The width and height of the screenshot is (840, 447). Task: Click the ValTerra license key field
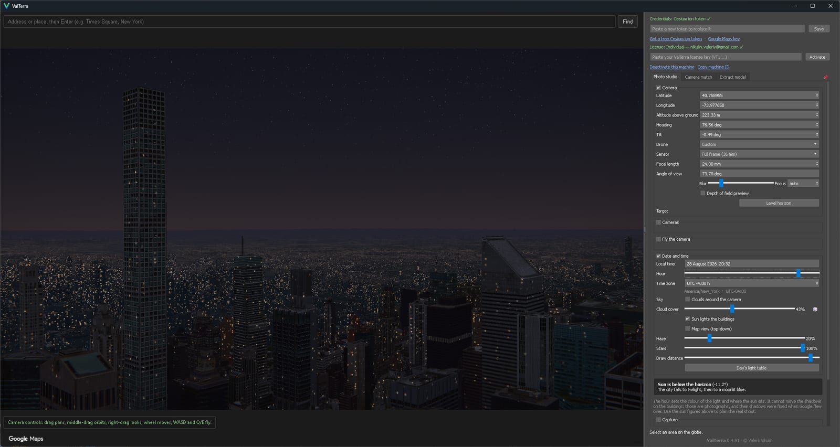pyautogui.click(x=726, y=57)
